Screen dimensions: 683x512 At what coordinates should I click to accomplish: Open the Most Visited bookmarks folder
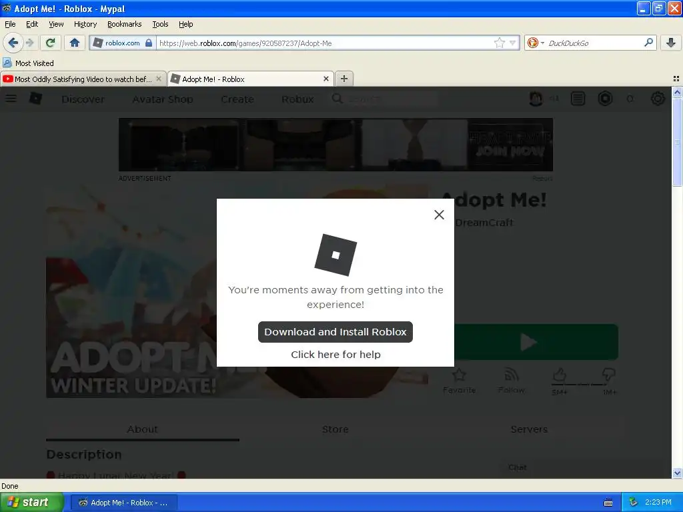[x=29, y=63]
